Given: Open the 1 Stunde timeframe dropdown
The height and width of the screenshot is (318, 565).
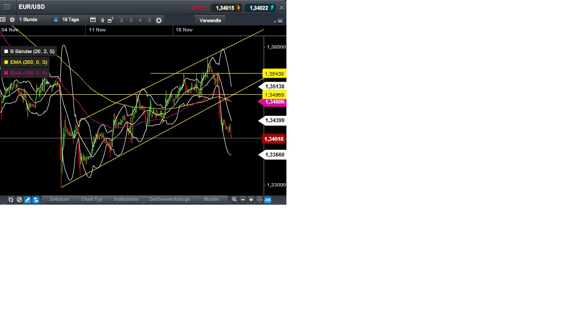Looking at the screenshot, I should [29, 20].
